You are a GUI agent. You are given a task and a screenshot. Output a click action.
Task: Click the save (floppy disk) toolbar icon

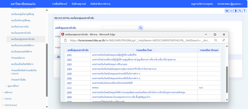[x=227, y=11]
